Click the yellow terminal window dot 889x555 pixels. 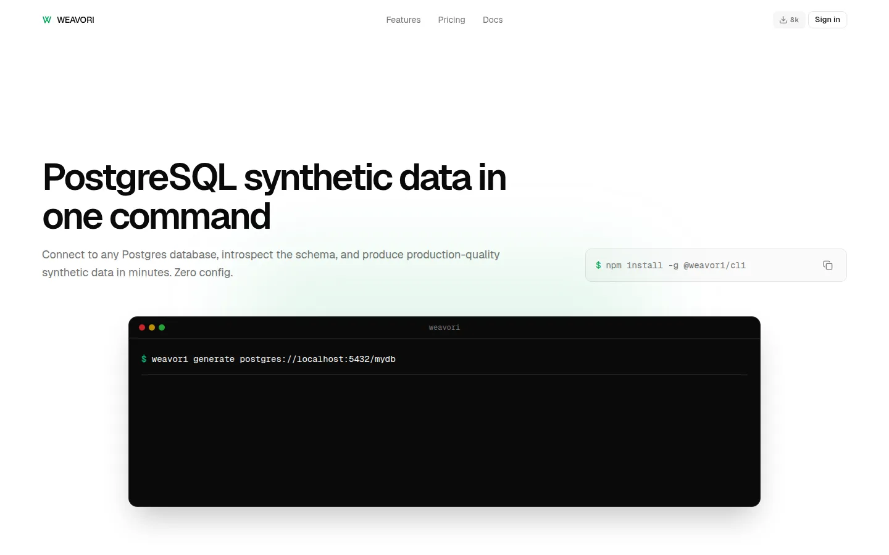(152, 327)
